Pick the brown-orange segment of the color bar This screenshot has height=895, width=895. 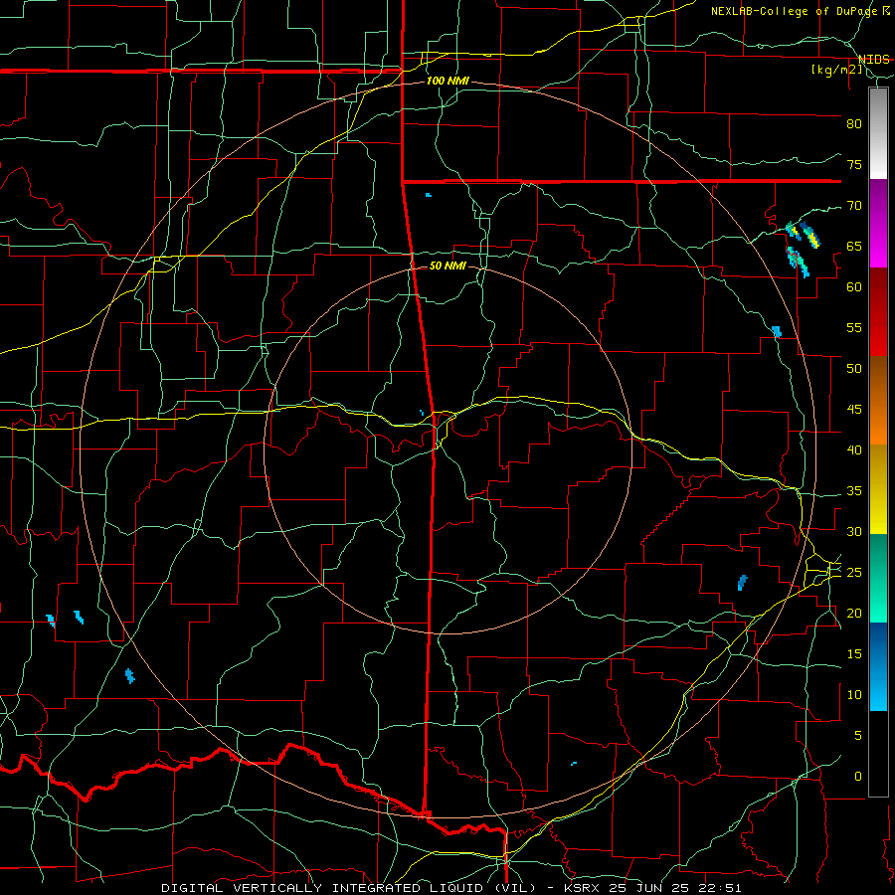tap(878, 401)
